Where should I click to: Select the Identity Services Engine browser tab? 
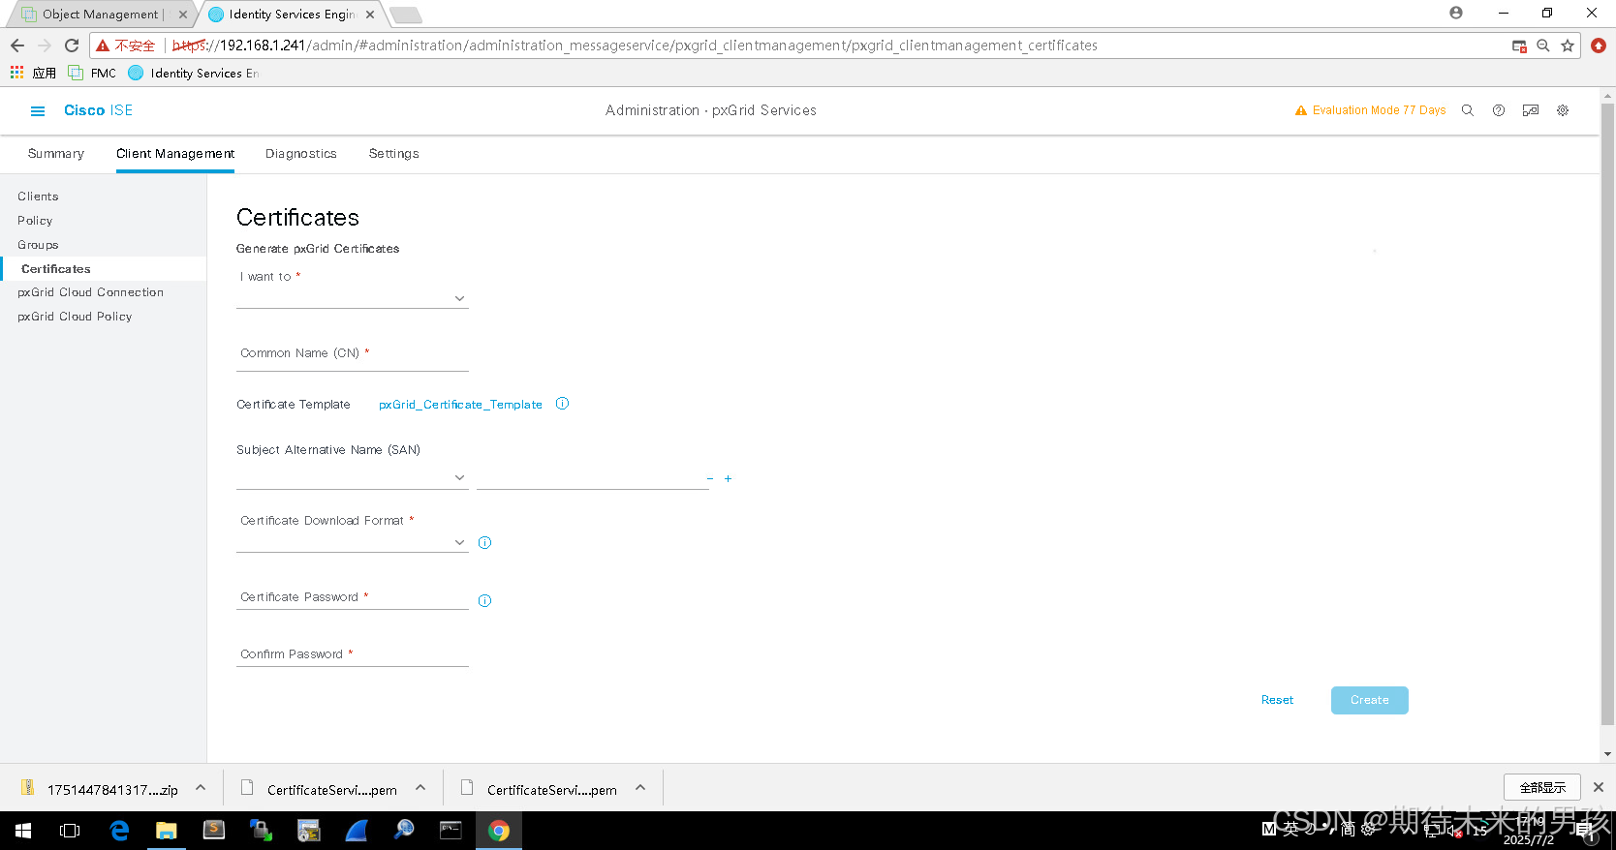coord(293,15)
